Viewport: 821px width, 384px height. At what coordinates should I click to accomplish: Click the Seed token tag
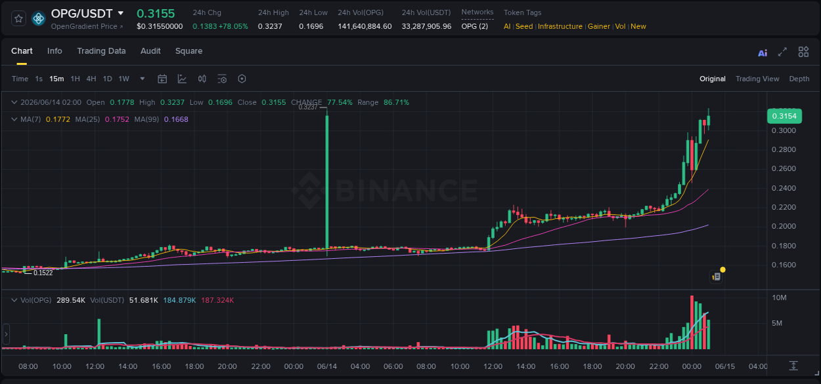click(524, 26)
